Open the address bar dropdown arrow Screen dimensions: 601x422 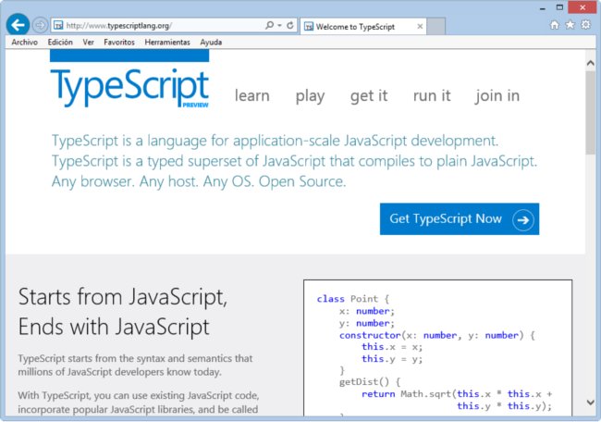(280, 26)
